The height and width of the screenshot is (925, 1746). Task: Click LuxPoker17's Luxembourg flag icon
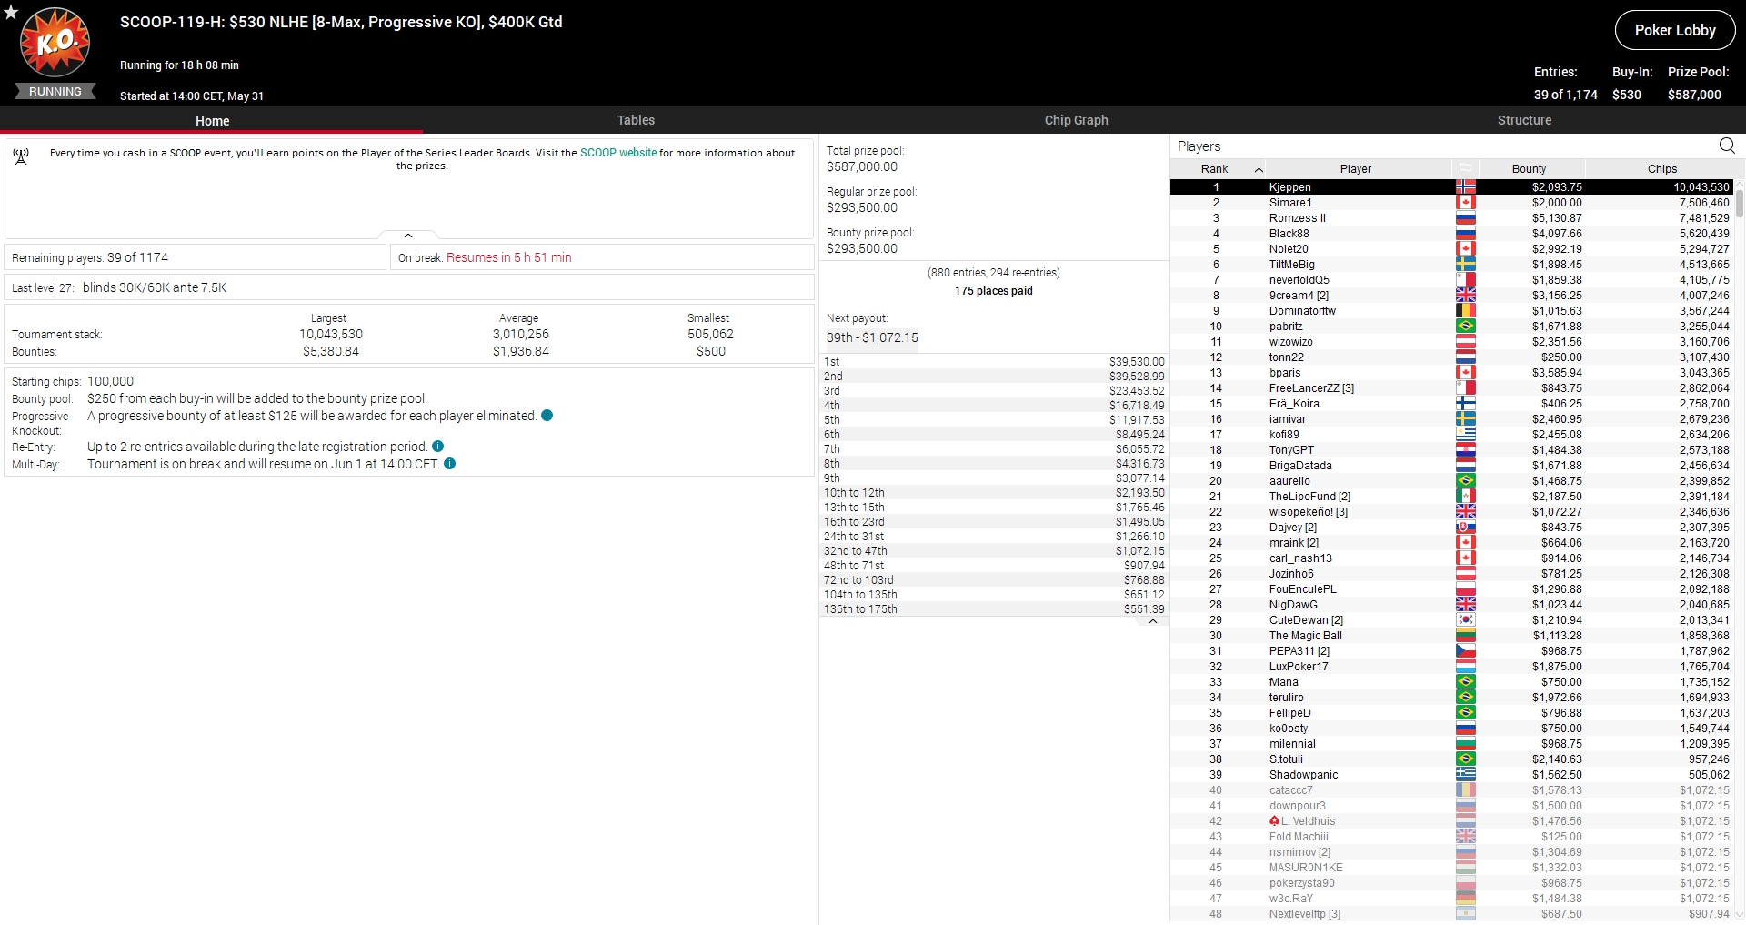pyautogui.click(x=1465, y=667)
